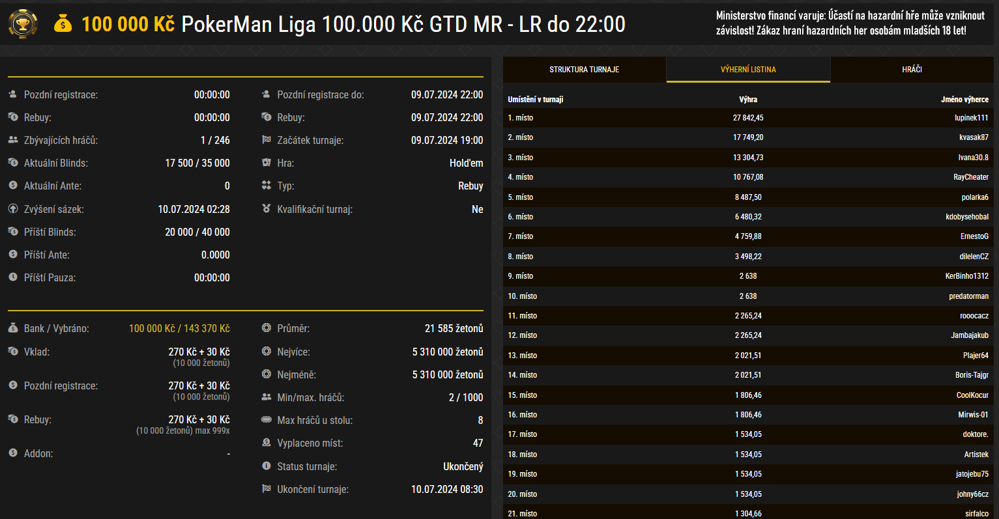Click the 10.07.2024 08:30 end time value
The width and height of the screenshot is (999, 519).
point(447,489)
